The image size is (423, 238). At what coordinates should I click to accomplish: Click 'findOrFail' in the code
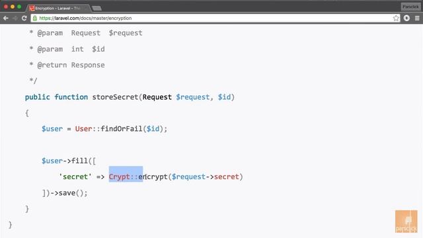[122, 129]
